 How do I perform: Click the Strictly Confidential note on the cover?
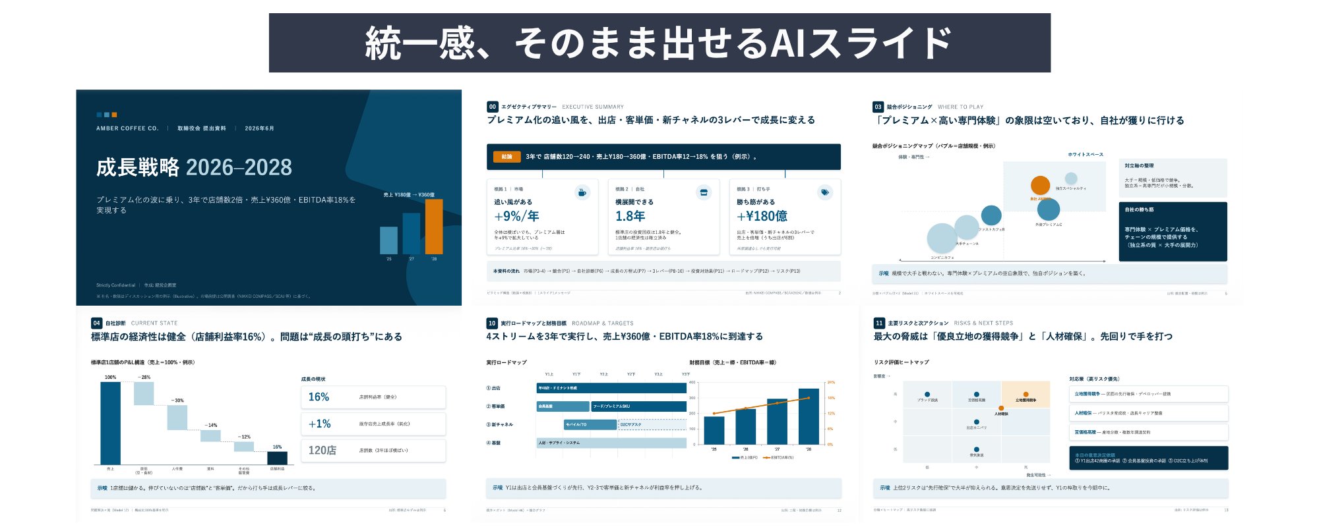[115, 285]
